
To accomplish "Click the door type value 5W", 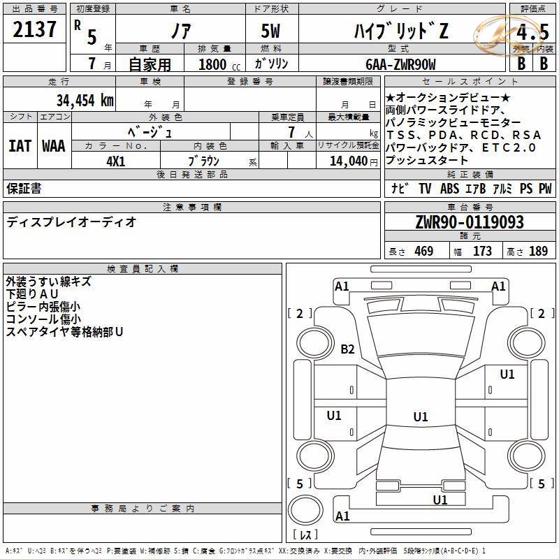I will click(270, 31).
